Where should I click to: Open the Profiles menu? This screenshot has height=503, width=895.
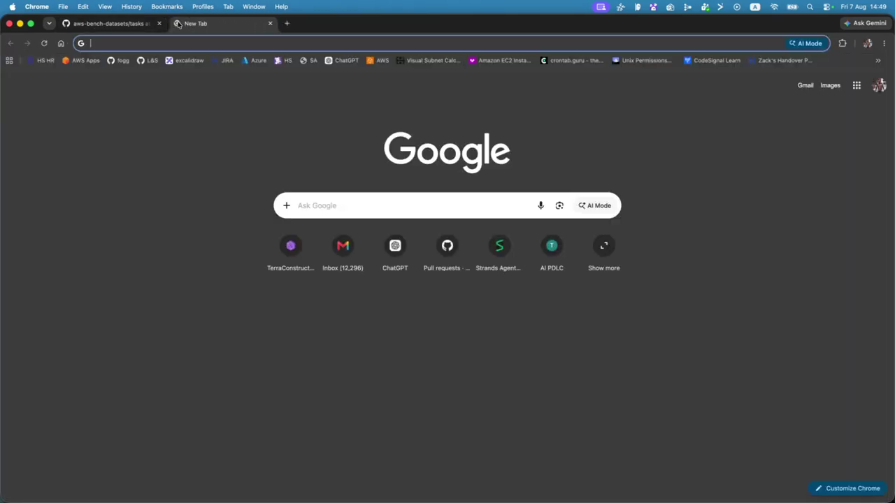coord(203,7)
